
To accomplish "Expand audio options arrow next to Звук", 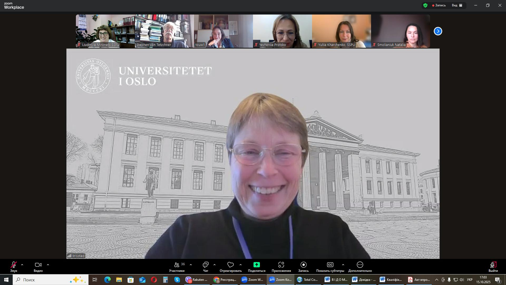I will click(22, 265).
